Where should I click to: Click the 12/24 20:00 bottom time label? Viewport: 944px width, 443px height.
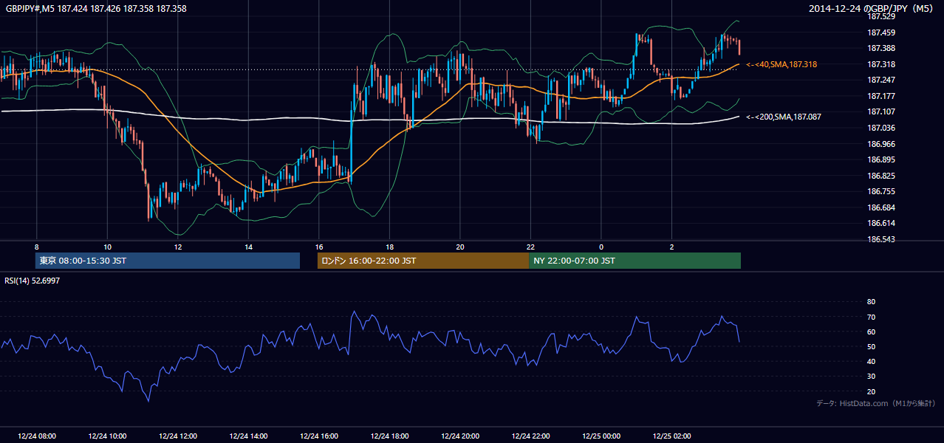click(x=461, y=436)
